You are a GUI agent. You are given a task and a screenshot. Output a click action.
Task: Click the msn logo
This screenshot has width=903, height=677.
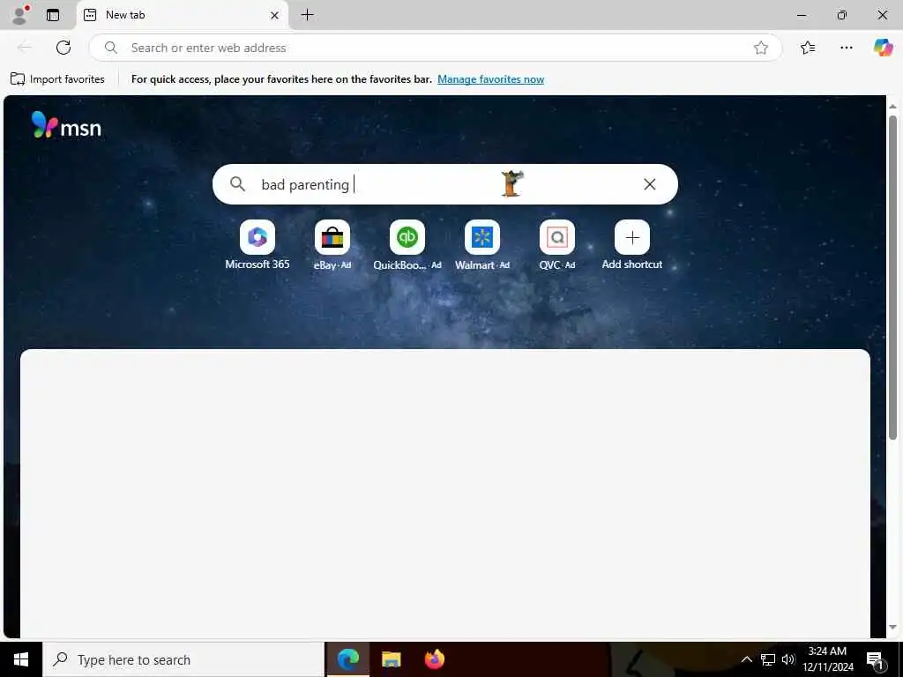[x=66, y=125]
